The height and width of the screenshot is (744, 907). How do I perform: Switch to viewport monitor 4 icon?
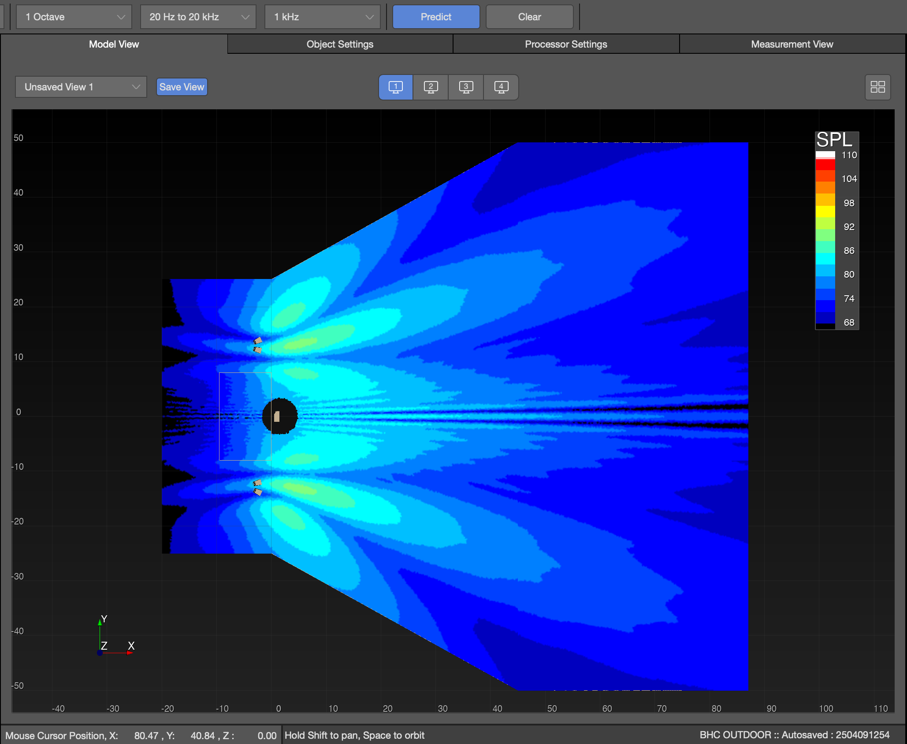(501, 87)
